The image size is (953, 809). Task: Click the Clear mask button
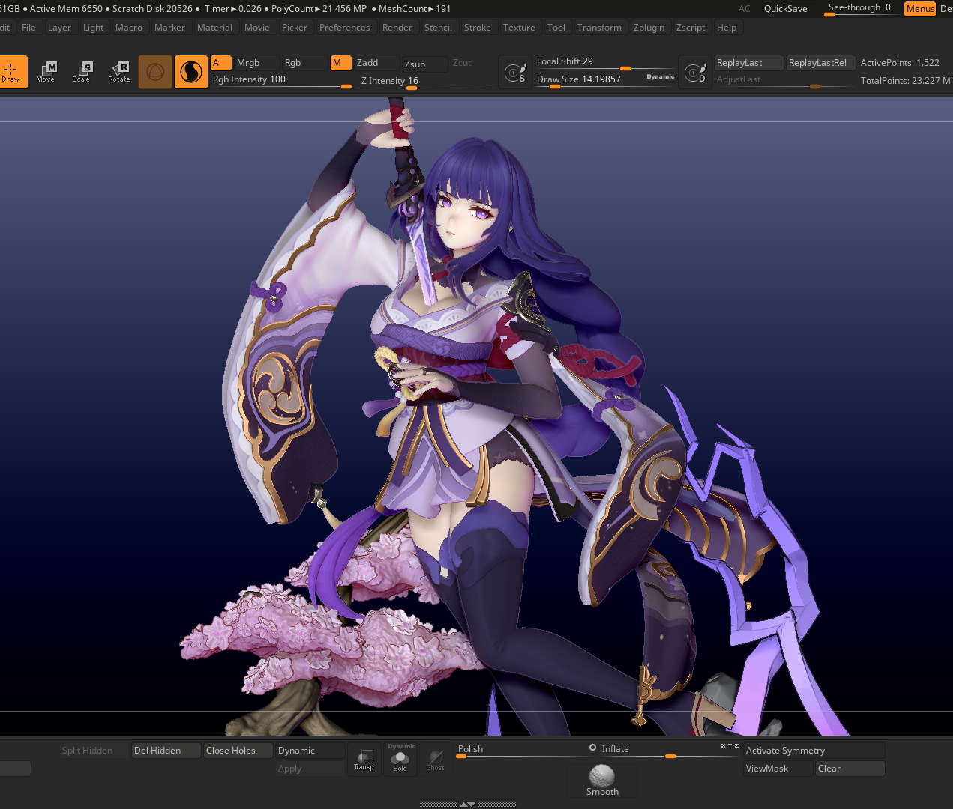click(850, 769)
